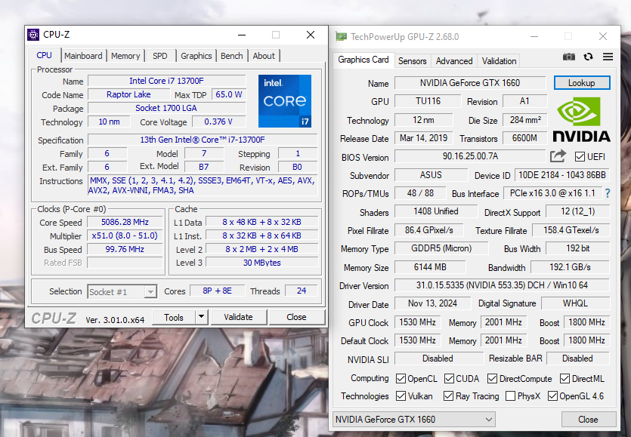Click the Lookup button
This screenshot has height=437, width=631.
click(x=581, y=83)
